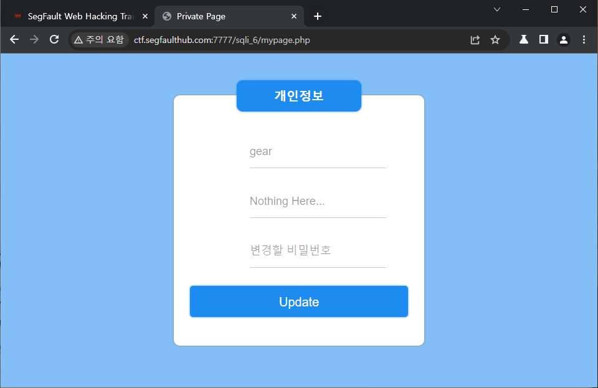
Task: Reload the current page
Action: (54, 40)
